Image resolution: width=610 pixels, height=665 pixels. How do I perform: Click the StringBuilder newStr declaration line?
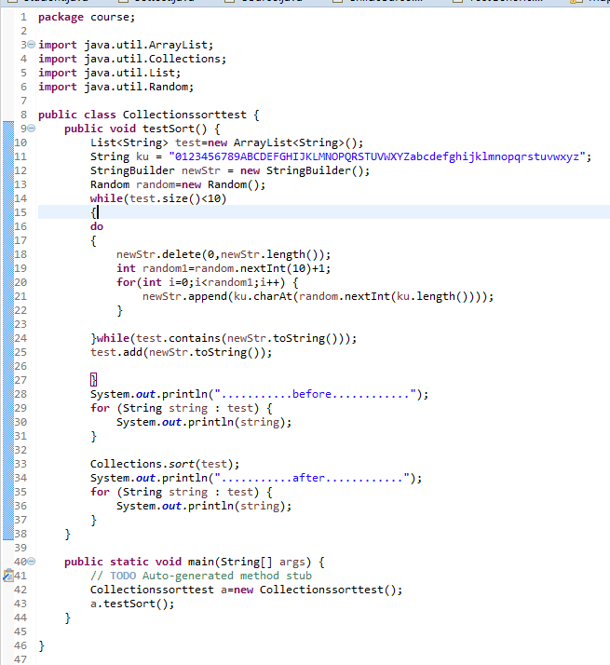tap(230, 171)
